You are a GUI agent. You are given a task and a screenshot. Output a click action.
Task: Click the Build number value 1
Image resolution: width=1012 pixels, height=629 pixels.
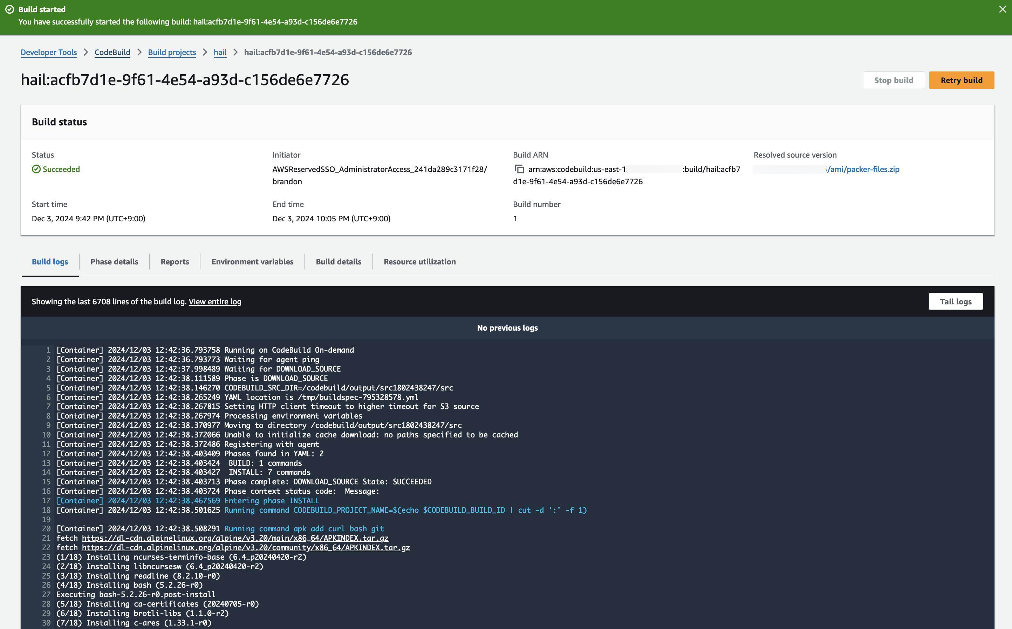point(515,219)
